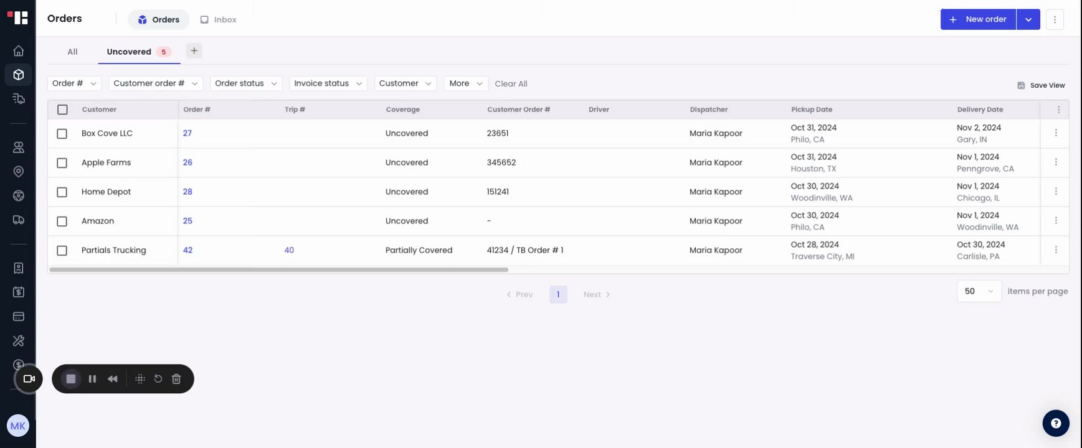
Task: Expand the More filters dropdown
Action: [466, 83]
